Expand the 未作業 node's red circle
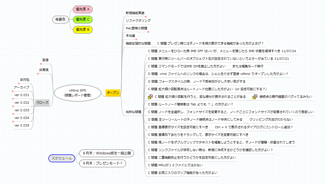Image resolution: width=326 pixels, height=184 pixels. [x=136, y=39]
